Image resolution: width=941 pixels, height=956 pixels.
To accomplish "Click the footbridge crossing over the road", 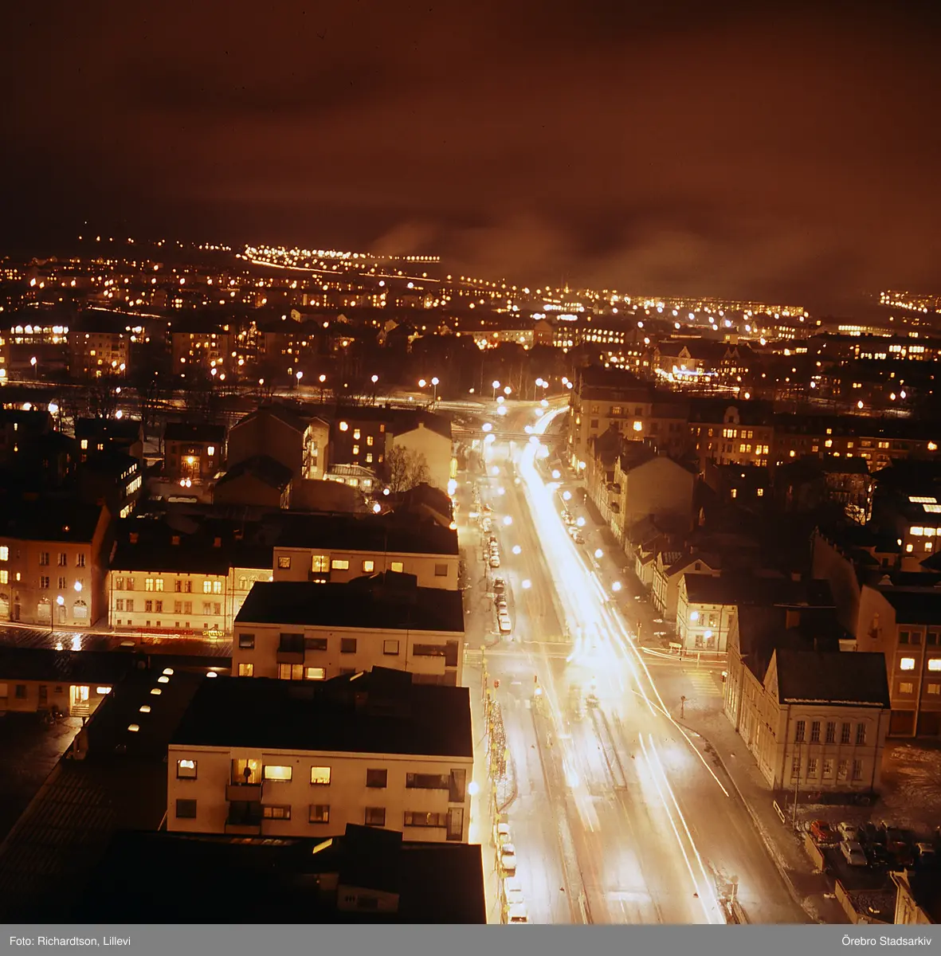I will (x=510, y=434).
